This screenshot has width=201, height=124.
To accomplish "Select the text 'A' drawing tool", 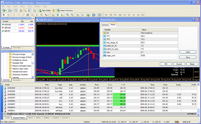I will pos(37,15).
